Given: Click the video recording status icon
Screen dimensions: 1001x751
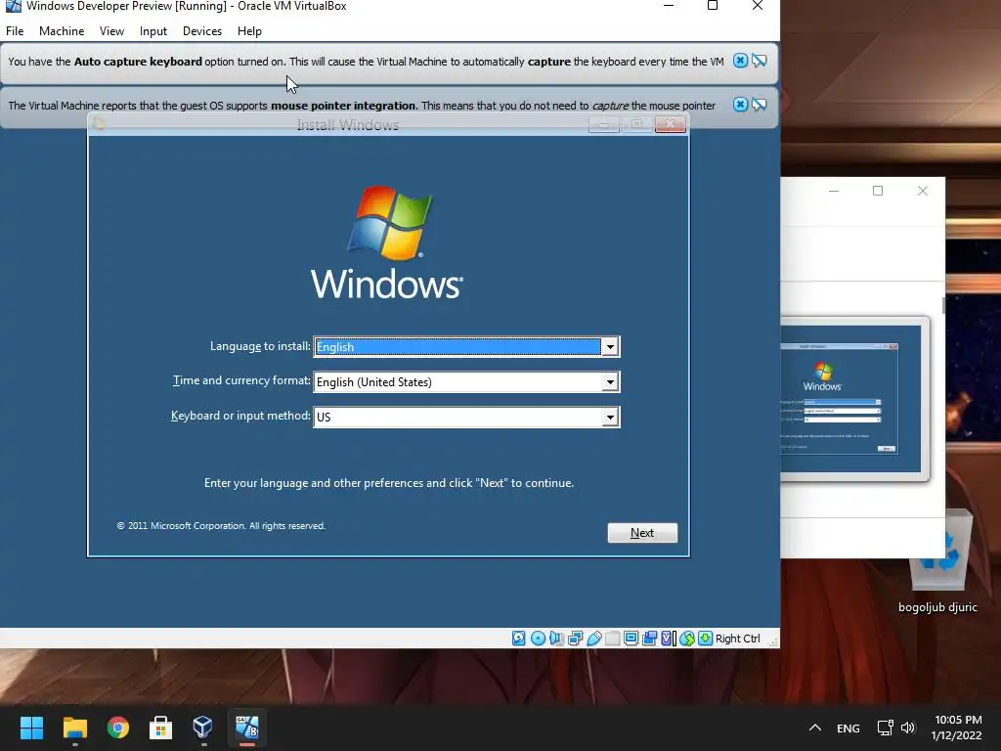Looking at the screenshot, I should click(x=649, y=638).
